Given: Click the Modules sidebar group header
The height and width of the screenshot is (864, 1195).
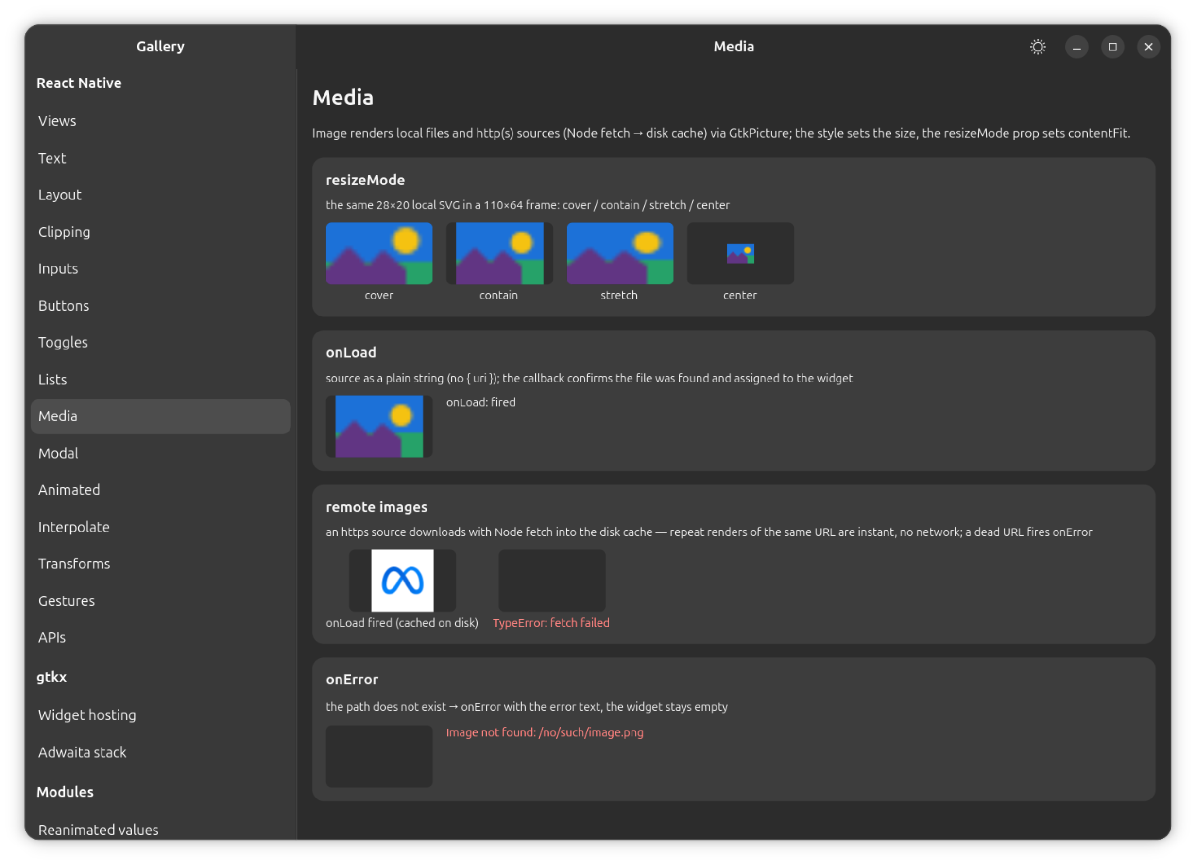Looking at the screenshot, I should [65, 791].
